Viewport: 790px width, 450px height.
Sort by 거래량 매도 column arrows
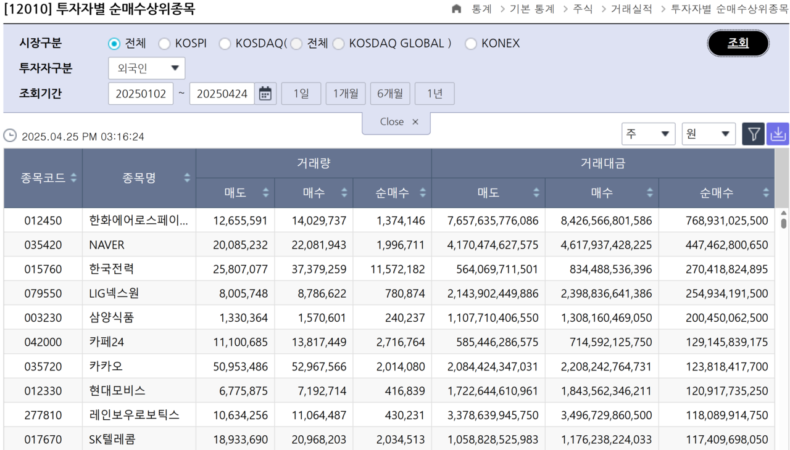(265, 193)
